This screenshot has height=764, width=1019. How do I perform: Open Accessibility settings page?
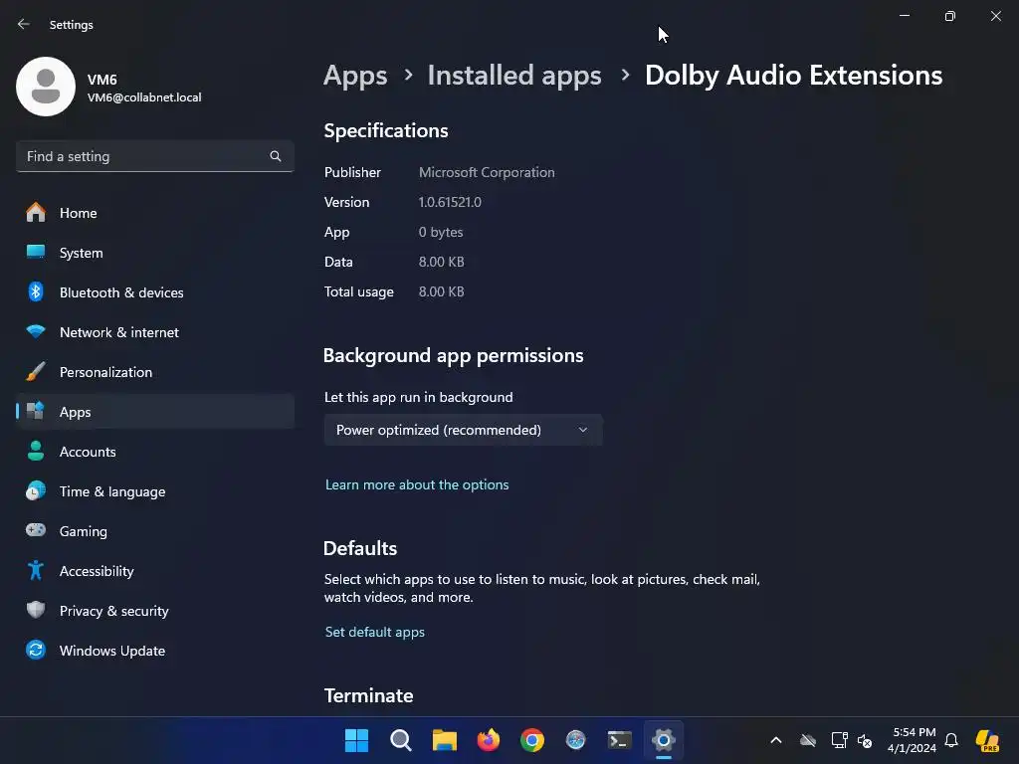coord(154,570)
